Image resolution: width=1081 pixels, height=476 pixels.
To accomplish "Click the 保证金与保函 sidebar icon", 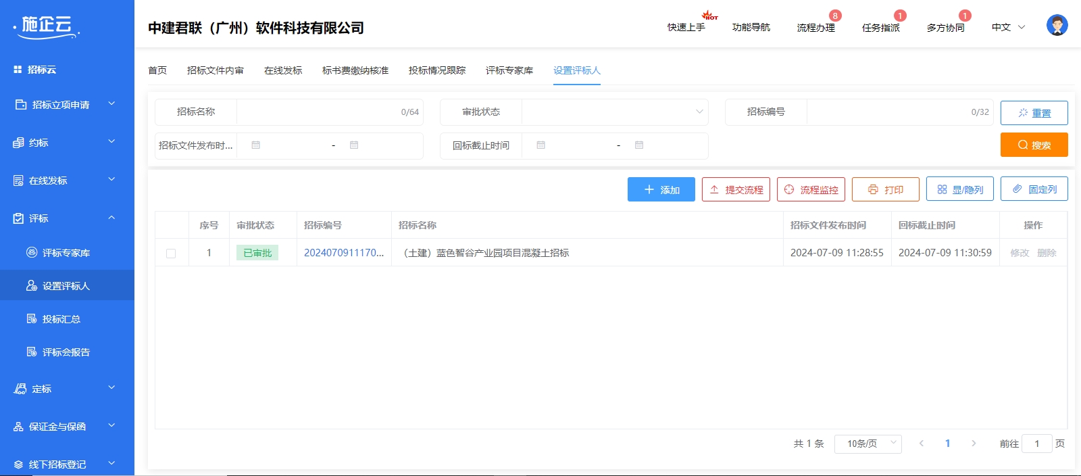I will tap(19, 427).
